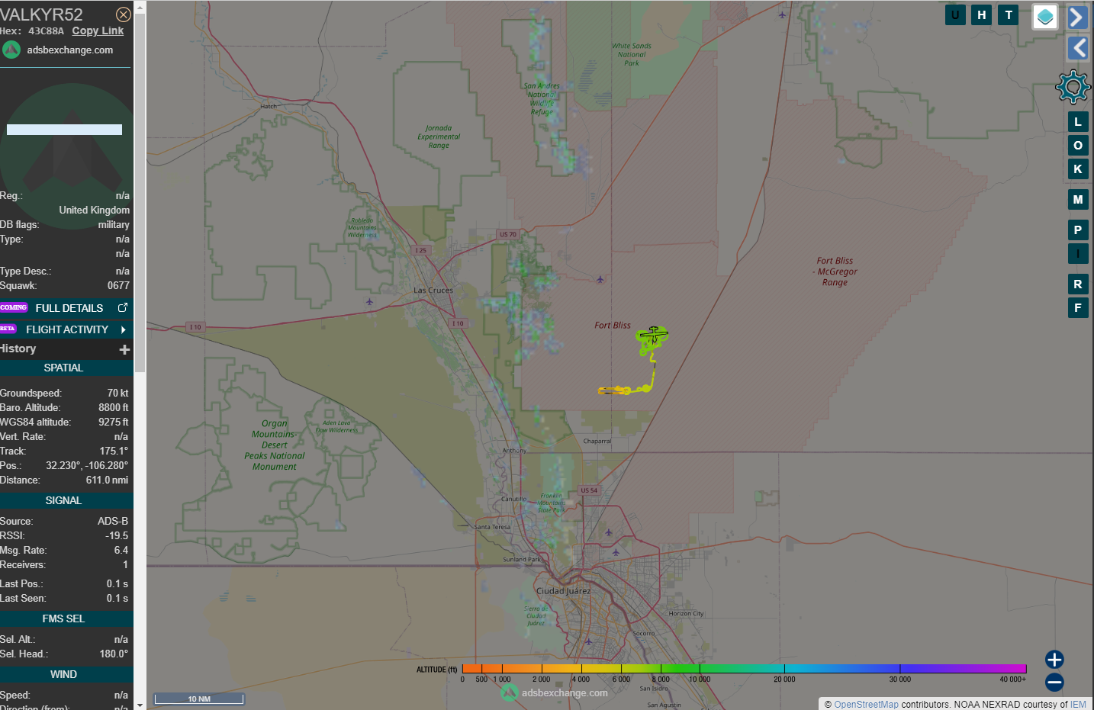Click the F map option button
The image size is (1094, 710).
click(x=1078, y=308)
